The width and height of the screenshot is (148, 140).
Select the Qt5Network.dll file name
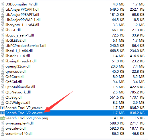[x=18, y=92]
